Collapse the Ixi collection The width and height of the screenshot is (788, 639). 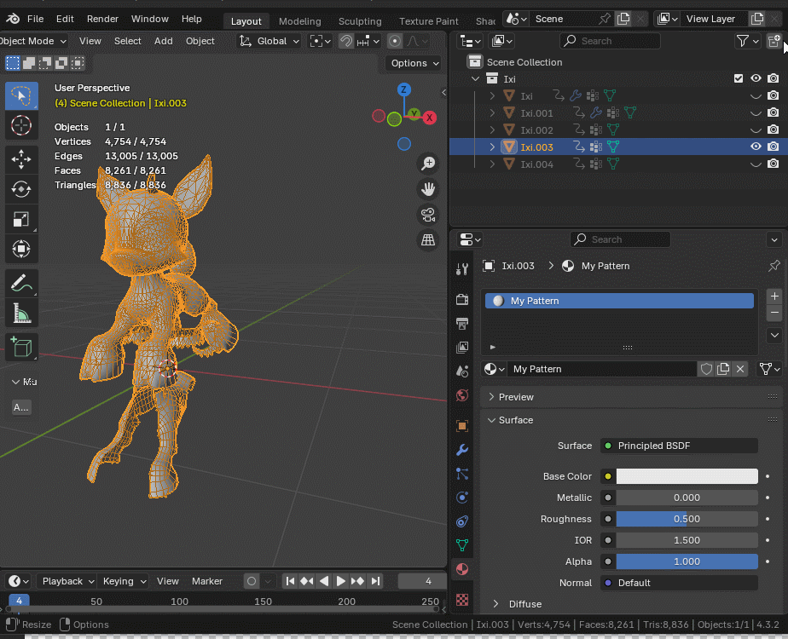475,78
